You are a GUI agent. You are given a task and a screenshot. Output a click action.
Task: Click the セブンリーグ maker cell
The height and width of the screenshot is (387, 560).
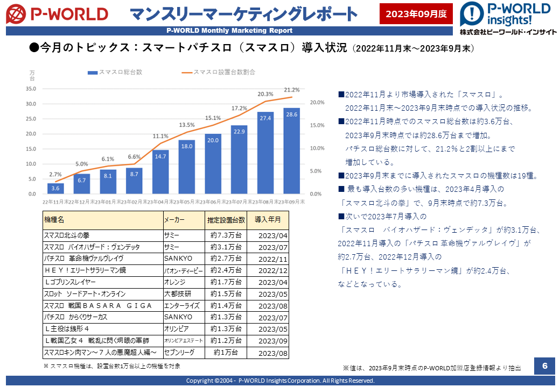click(184, 353)
